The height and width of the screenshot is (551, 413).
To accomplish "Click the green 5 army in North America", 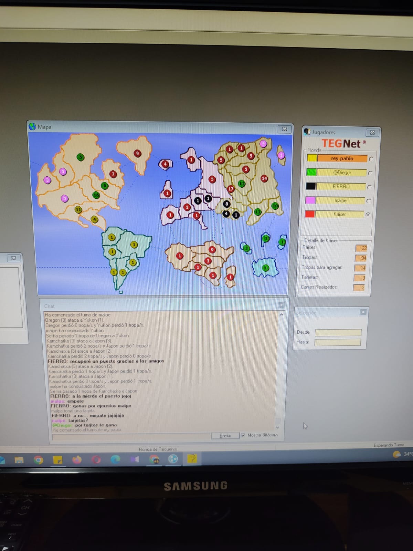I will 81,157.
